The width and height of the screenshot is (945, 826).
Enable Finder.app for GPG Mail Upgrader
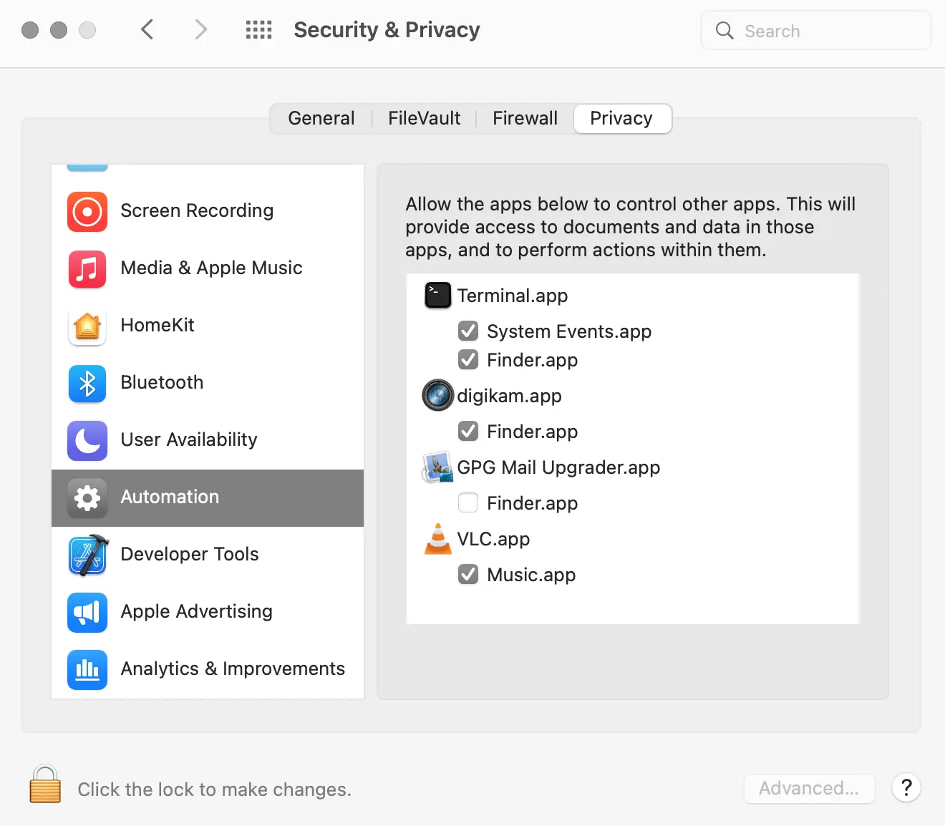[x=468, y=503]
